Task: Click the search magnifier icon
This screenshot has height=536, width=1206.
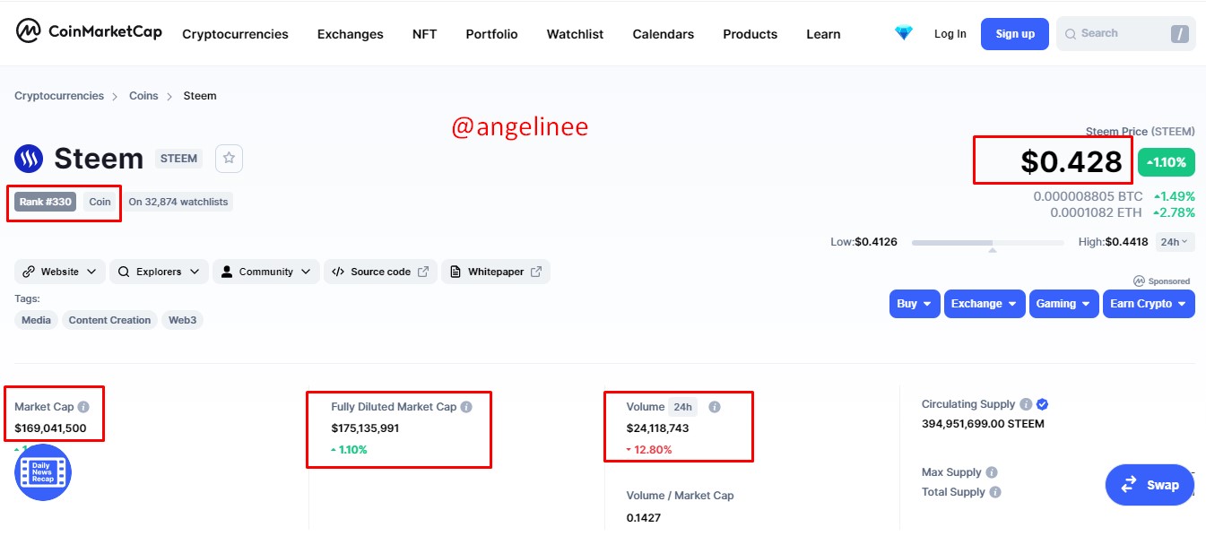Action: point(1071,34)
